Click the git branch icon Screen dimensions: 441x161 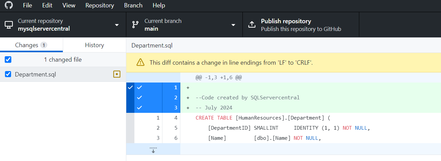coord(135,25)
